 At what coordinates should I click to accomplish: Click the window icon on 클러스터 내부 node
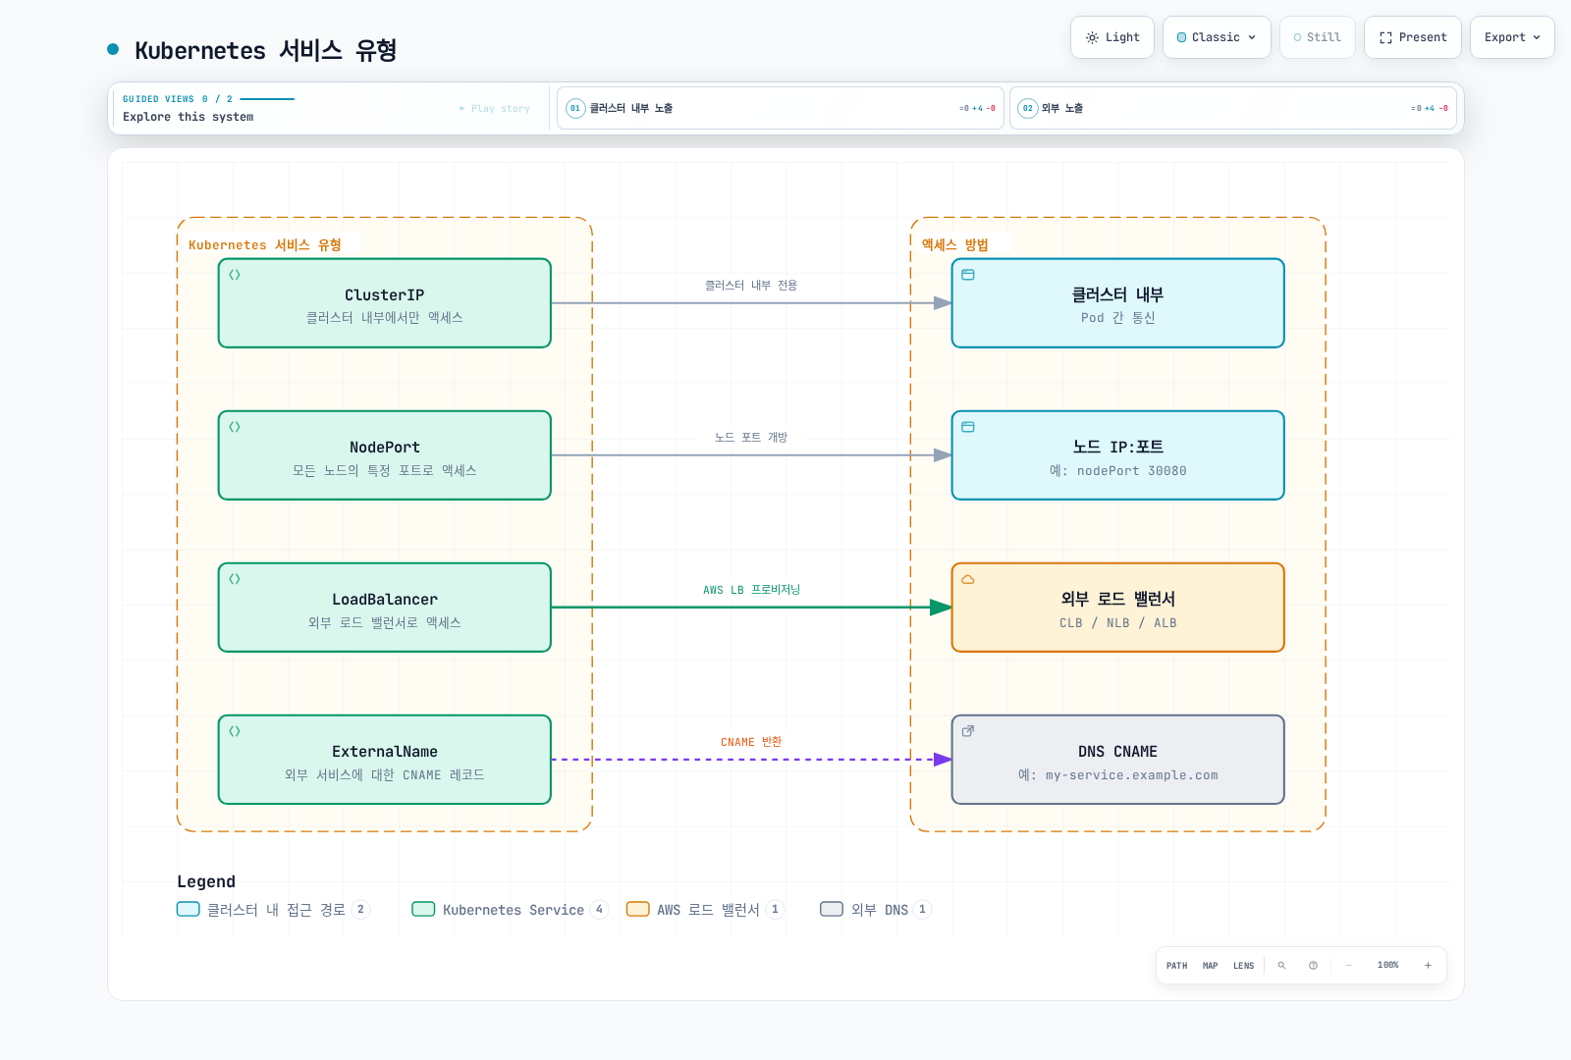tap(968, 275)
